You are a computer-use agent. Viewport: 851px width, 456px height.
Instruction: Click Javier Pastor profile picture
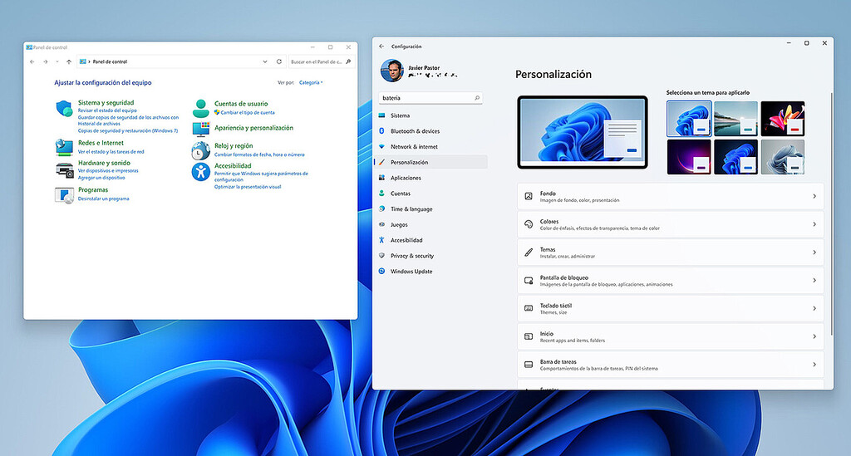pos(392,71)
